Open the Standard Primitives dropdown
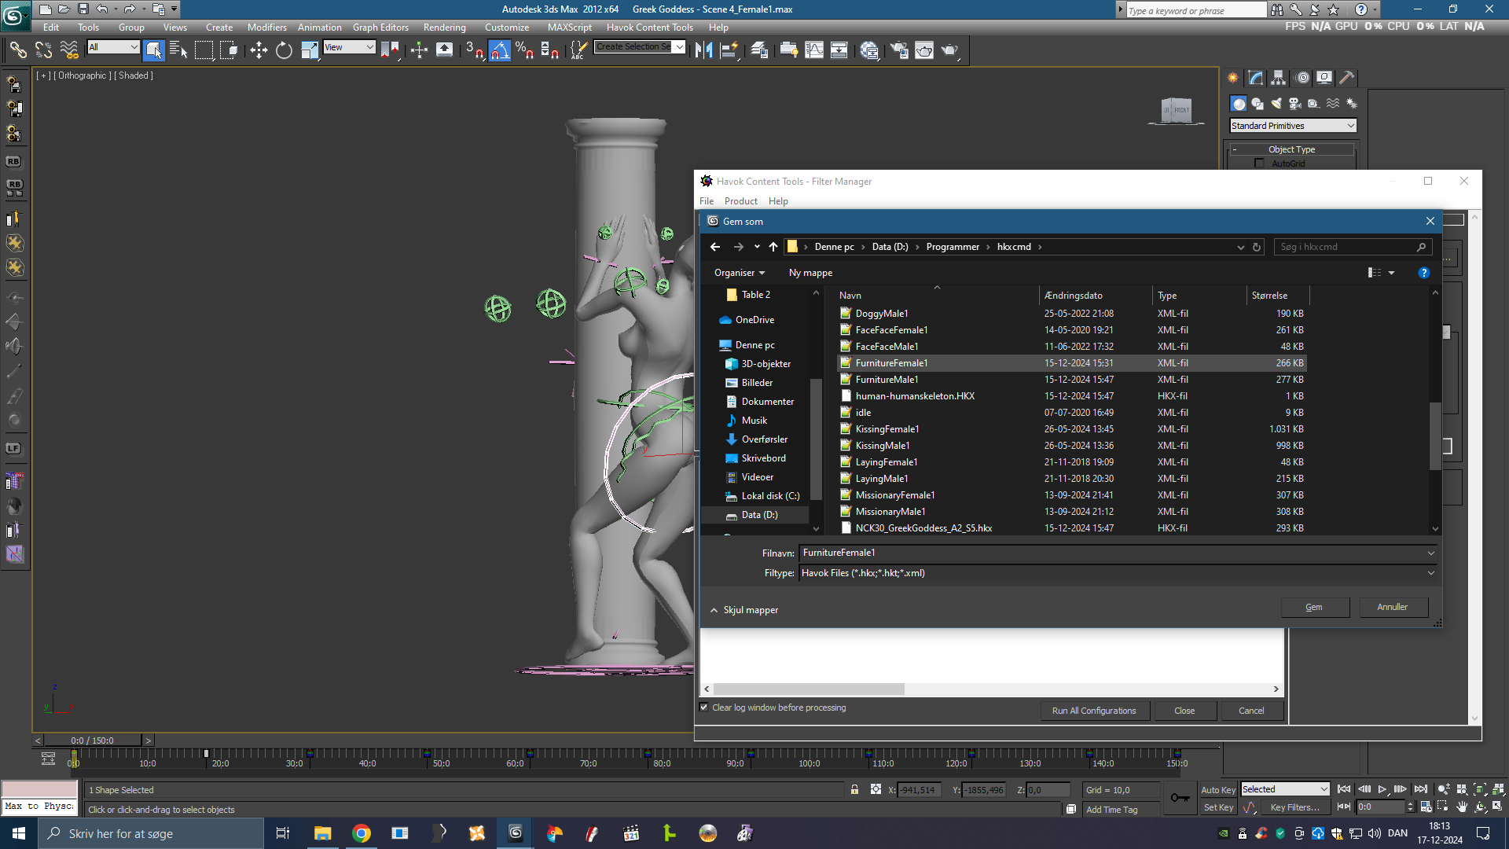 click(x=1293, y=126)
